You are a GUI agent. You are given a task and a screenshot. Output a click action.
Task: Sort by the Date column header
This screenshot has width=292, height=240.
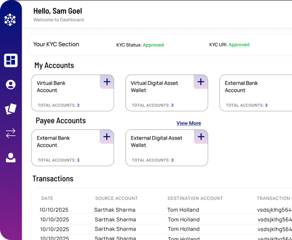[x=47, y=198]
